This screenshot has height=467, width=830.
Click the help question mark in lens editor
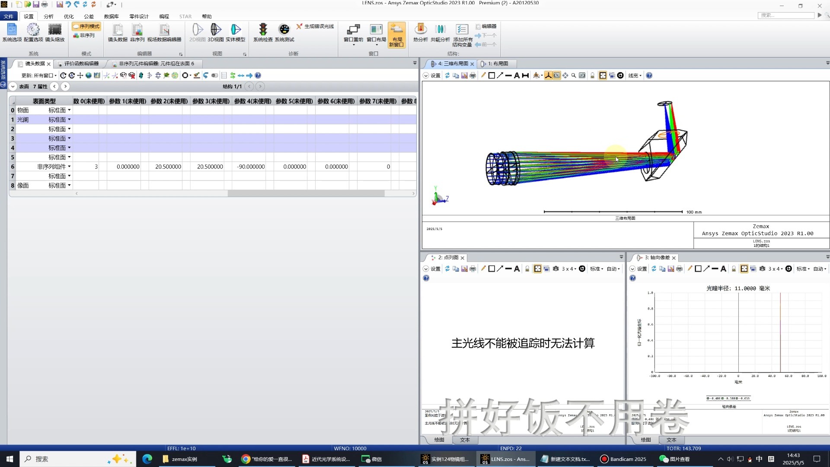click(258, 75)
